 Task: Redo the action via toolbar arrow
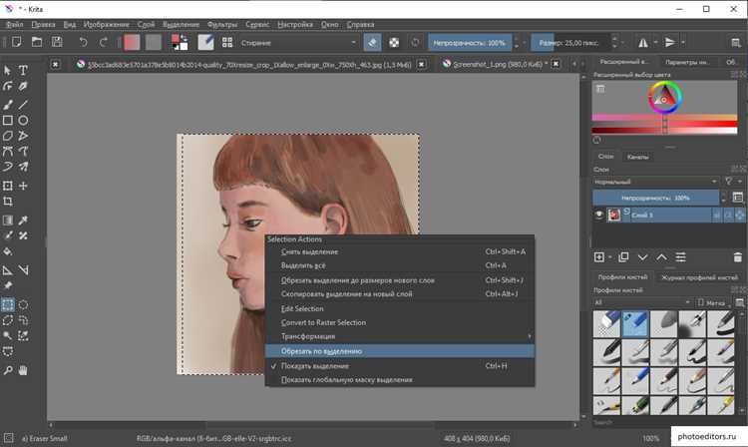[x=103, y=43]
